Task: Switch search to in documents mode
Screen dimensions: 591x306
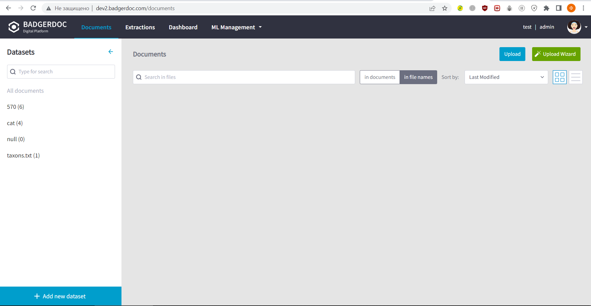Action: pos(380,77)
